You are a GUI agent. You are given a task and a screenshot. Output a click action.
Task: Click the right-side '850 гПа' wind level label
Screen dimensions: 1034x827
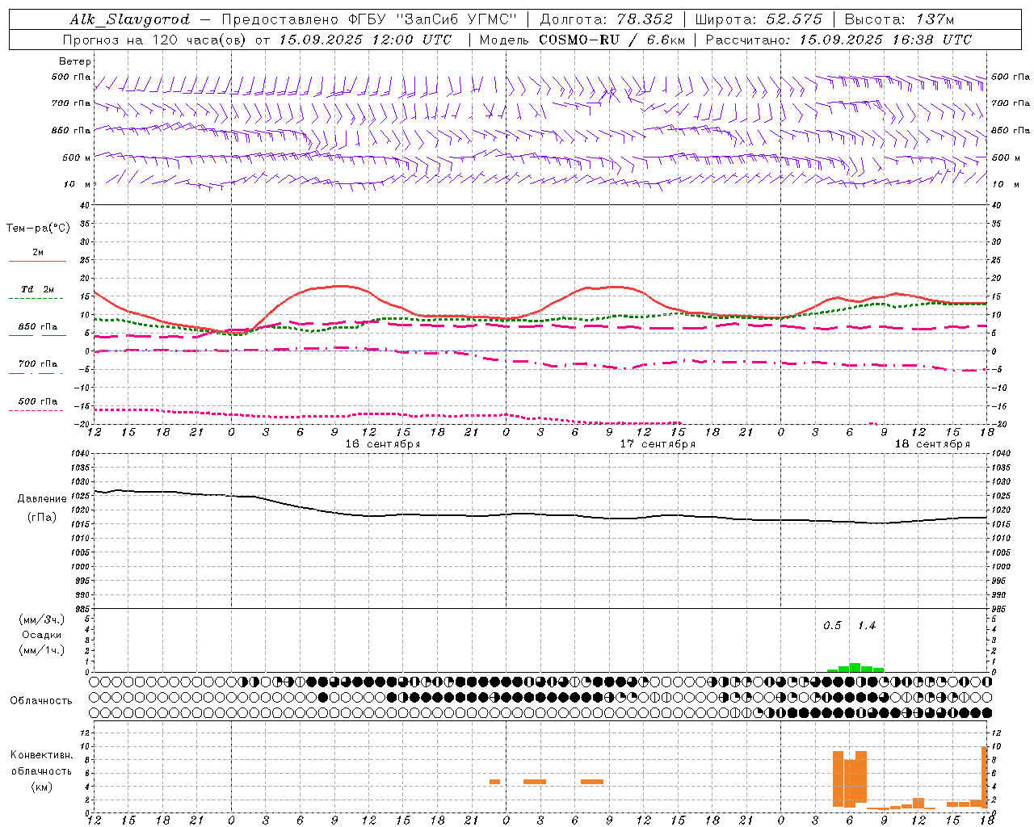1011,130
